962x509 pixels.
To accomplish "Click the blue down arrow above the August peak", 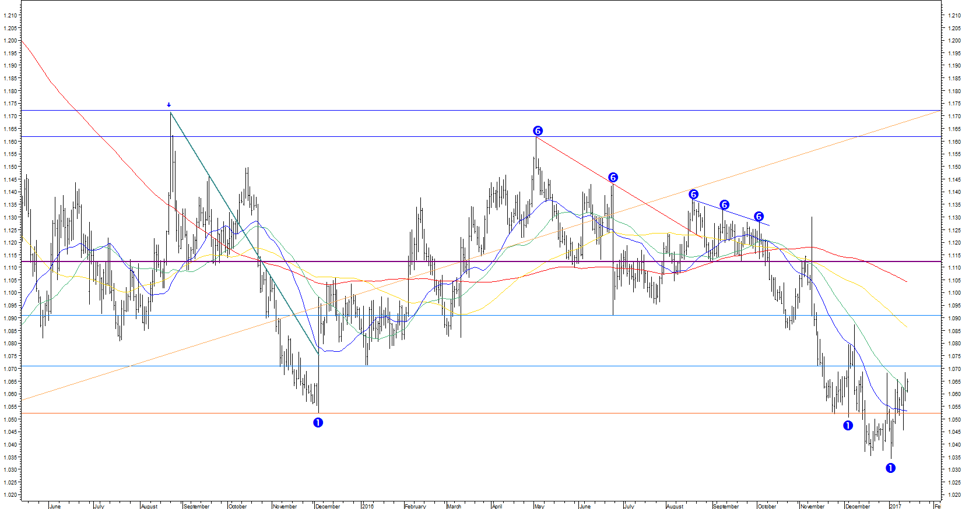I will 169,105.
